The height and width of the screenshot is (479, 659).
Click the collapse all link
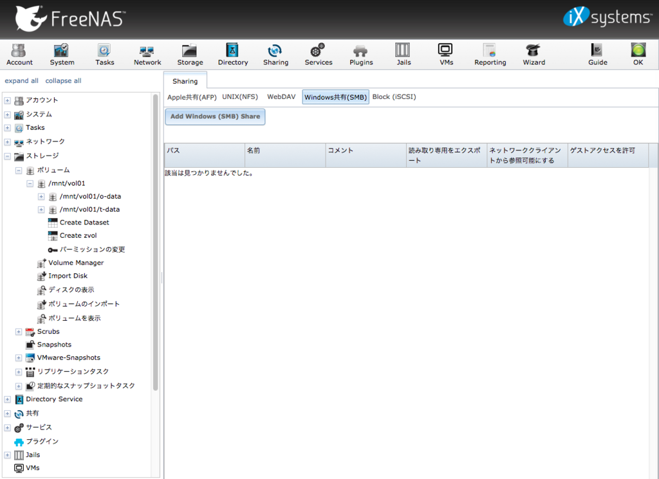64,80
